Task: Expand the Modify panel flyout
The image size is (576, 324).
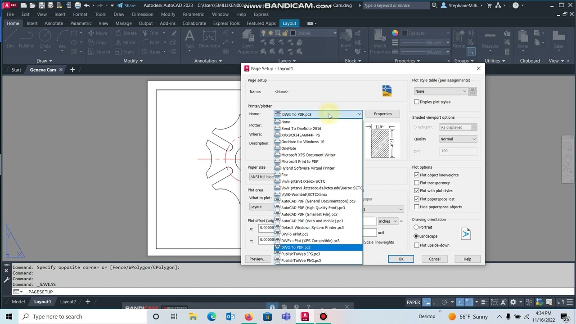Action: click(133, 61)
